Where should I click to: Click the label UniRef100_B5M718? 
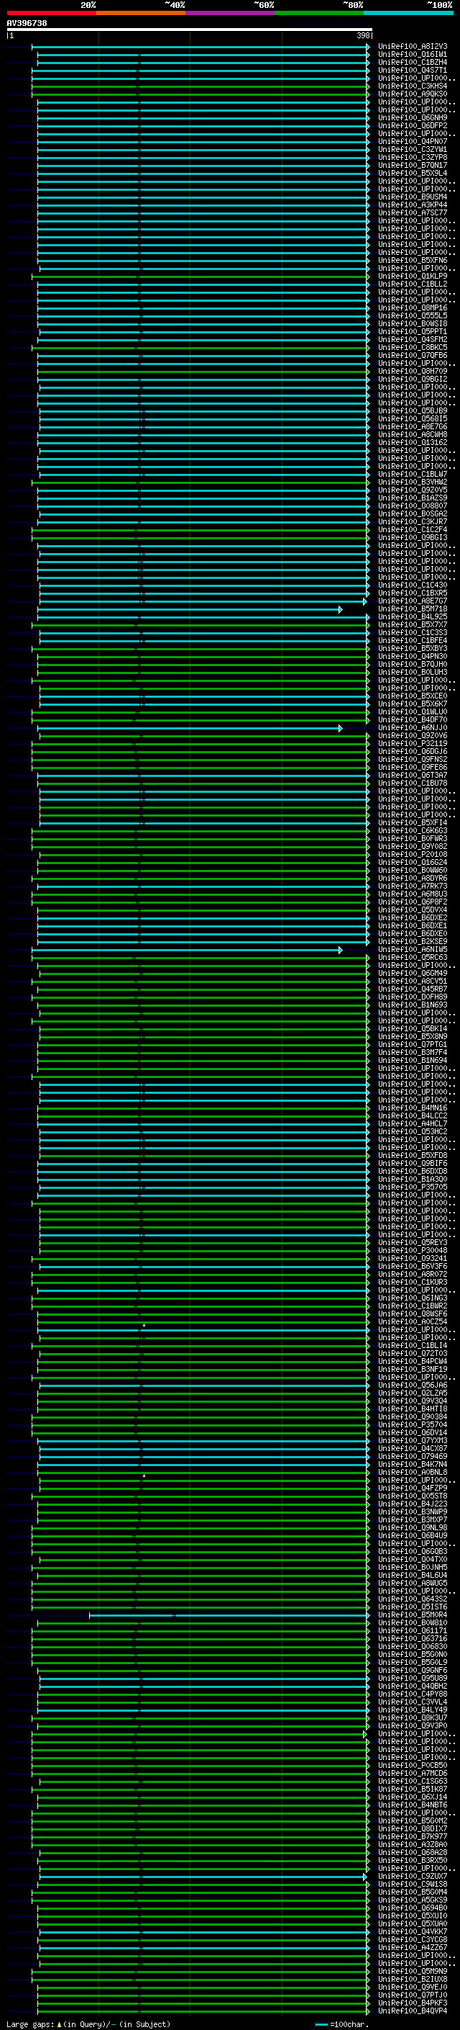pos(412,608)
